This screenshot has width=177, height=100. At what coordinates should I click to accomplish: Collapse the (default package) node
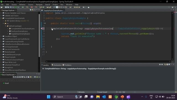(6, 26)
